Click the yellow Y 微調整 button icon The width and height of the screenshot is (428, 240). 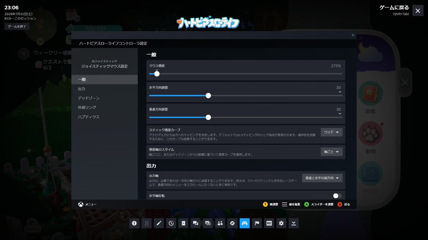click(x=265, y=204)
